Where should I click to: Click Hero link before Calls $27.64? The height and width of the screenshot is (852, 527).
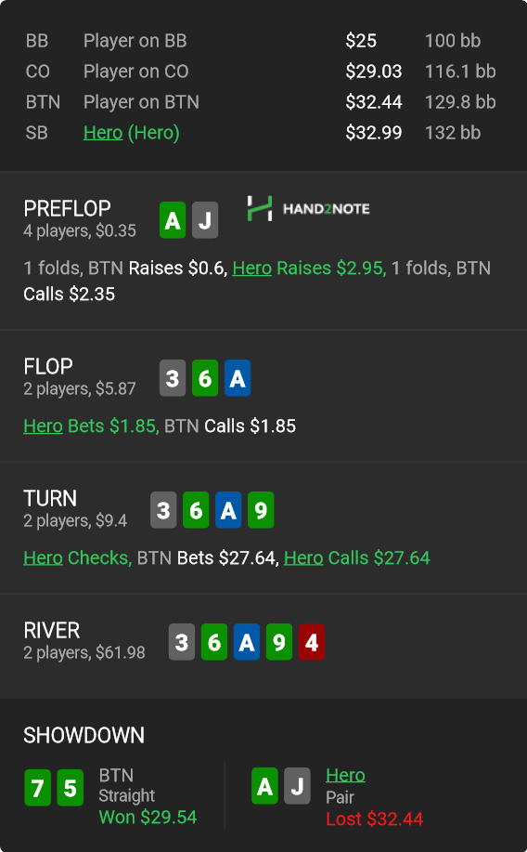[x=303, y=558]
